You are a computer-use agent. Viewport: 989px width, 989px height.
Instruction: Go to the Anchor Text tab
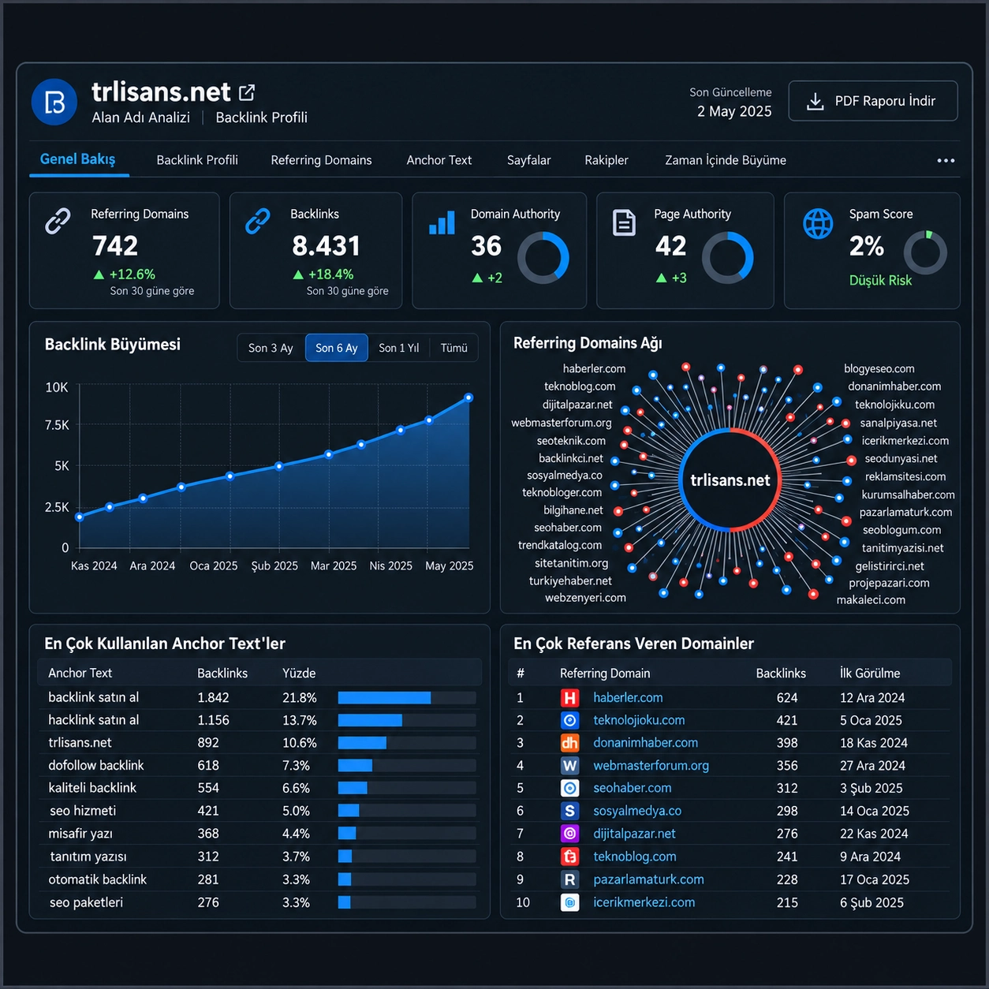pyautogui.click(x=439, y=160)
